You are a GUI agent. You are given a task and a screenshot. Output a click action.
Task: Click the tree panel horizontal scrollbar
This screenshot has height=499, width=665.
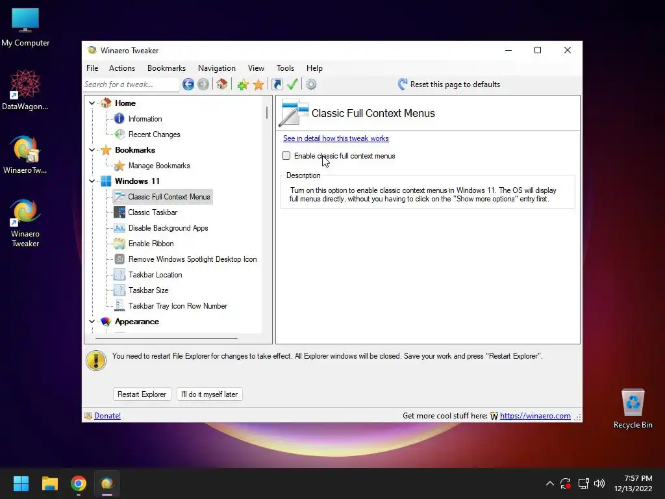tap(166, 339)
